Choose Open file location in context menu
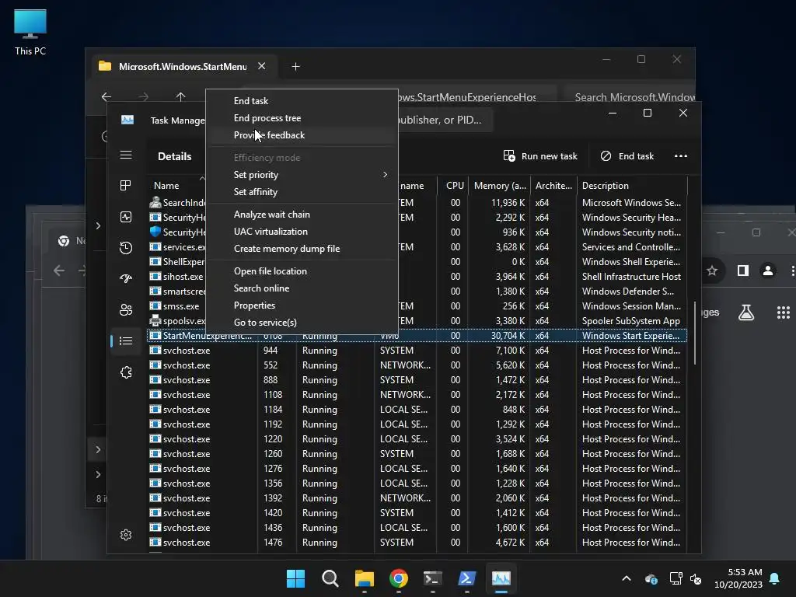 [x=302, y=271]
